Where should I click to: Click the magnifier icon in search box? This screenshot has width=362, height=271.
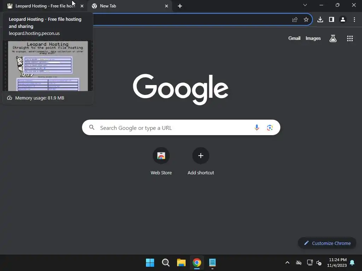[92, 127]
